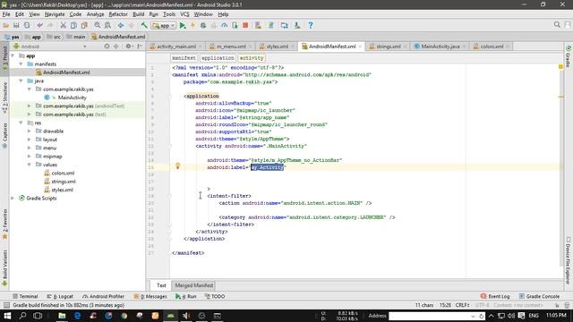573x322 pixels.
Task: Open project panel gear settings
Action: point(129,47)
